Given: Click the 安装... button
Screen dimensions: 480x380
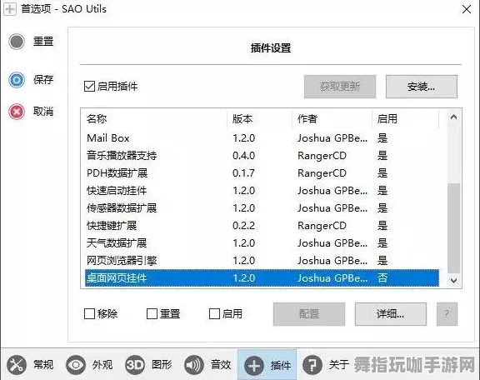Looking at the screenshot, I should [x=422, y=87].
